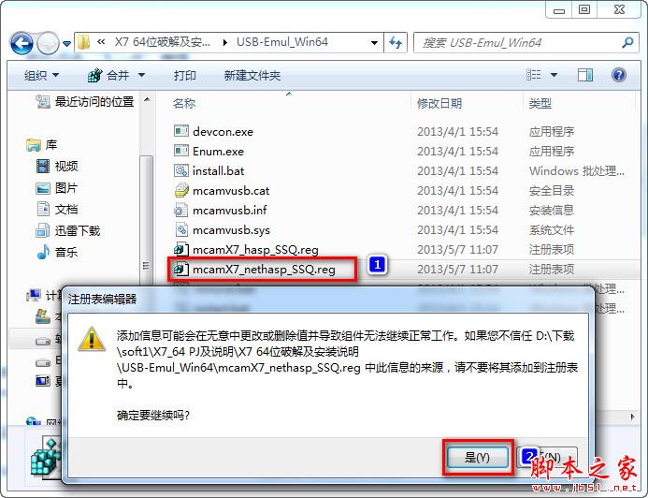Viewport: 648px width, 498px height.
Task: Click the navigation pane scrollbar thumb
Action: (x=146, y=221)
